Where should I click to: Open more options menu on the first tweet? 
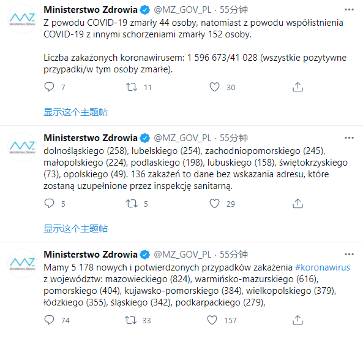[x=349, y=10]
